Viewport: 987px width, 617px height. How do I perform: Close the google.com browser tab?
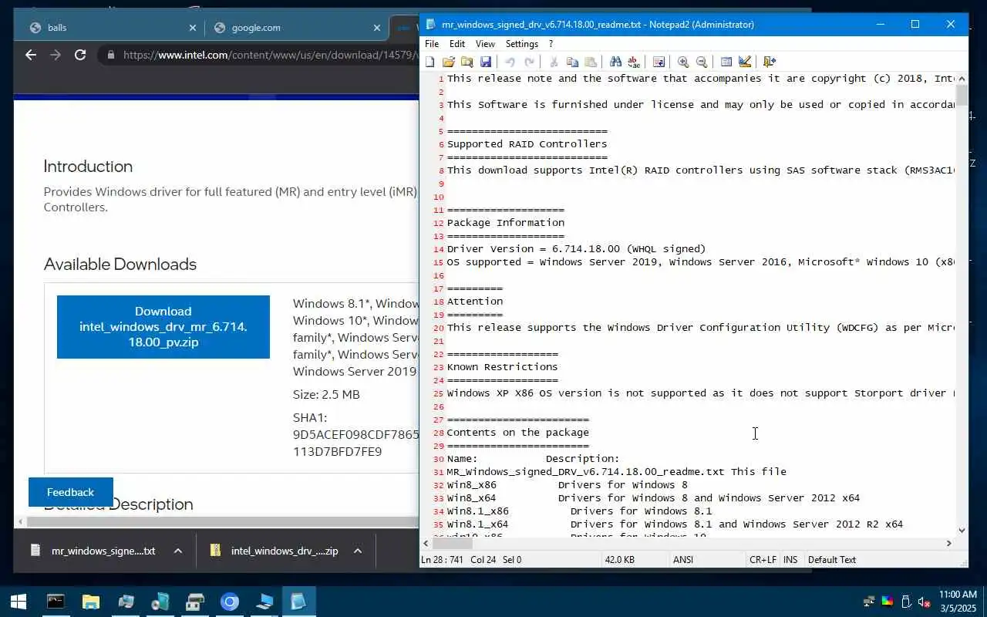pos(377,28)
